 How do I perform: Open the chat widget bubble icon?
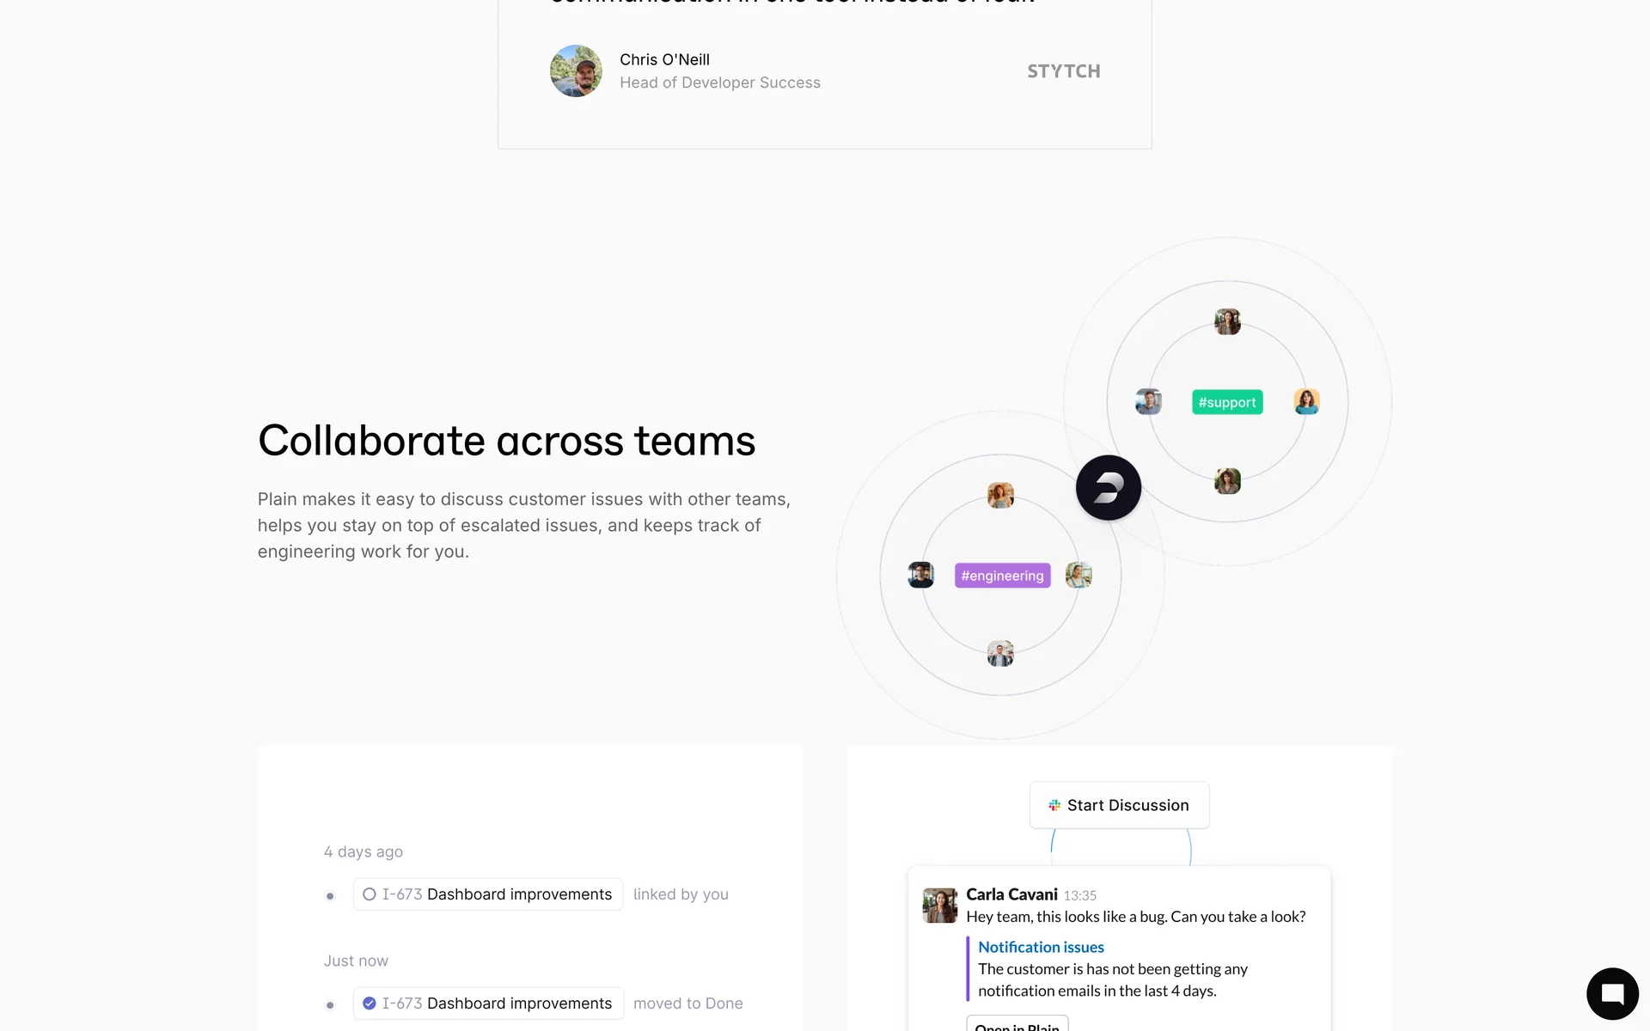click(x=1612, y=994)
